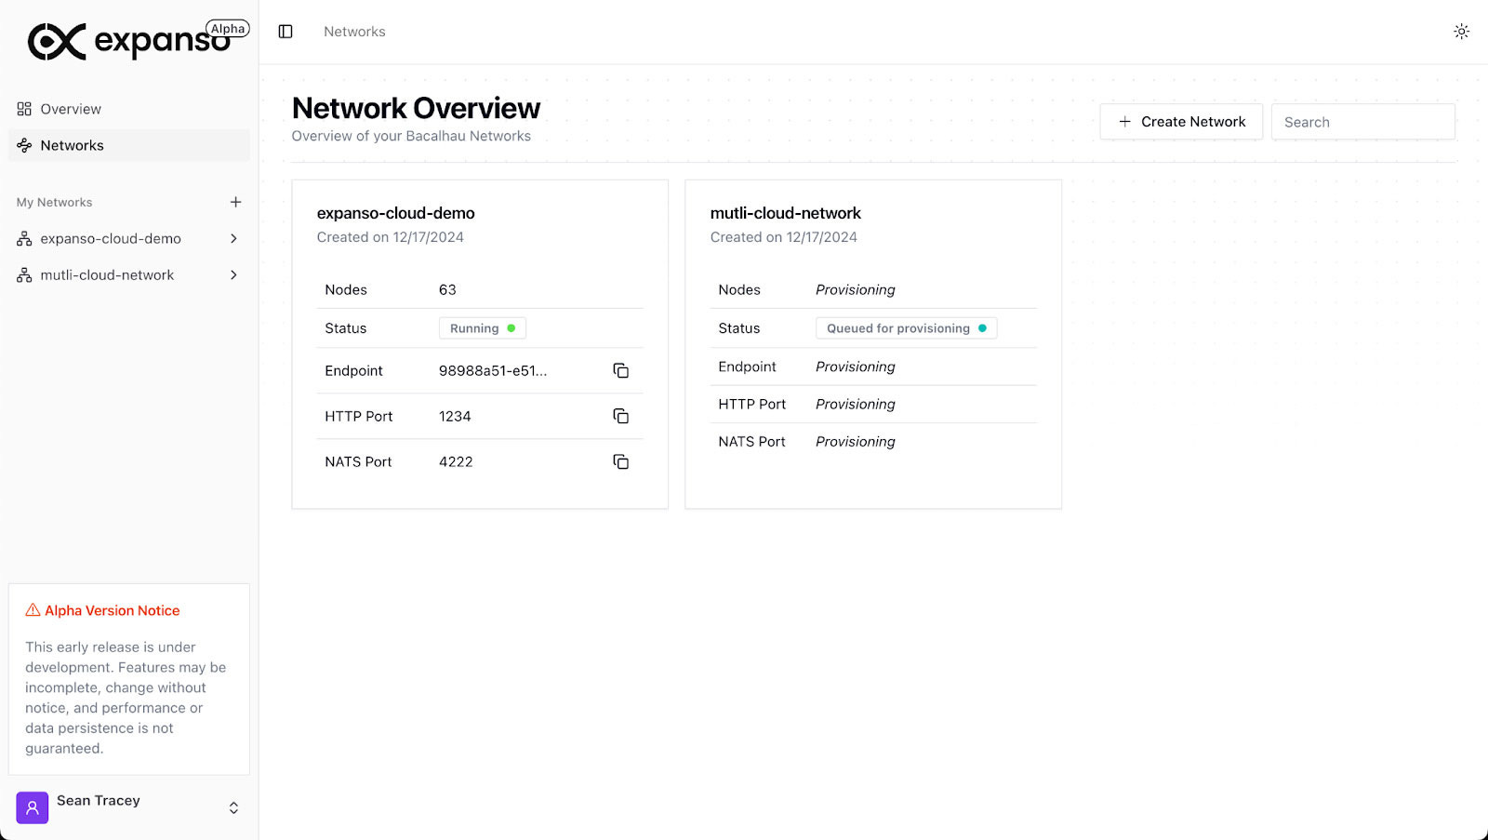Screen dimensions: 1488x840
Task: Copy the HTTP Port 1234
Action: [x=621, y=416]
